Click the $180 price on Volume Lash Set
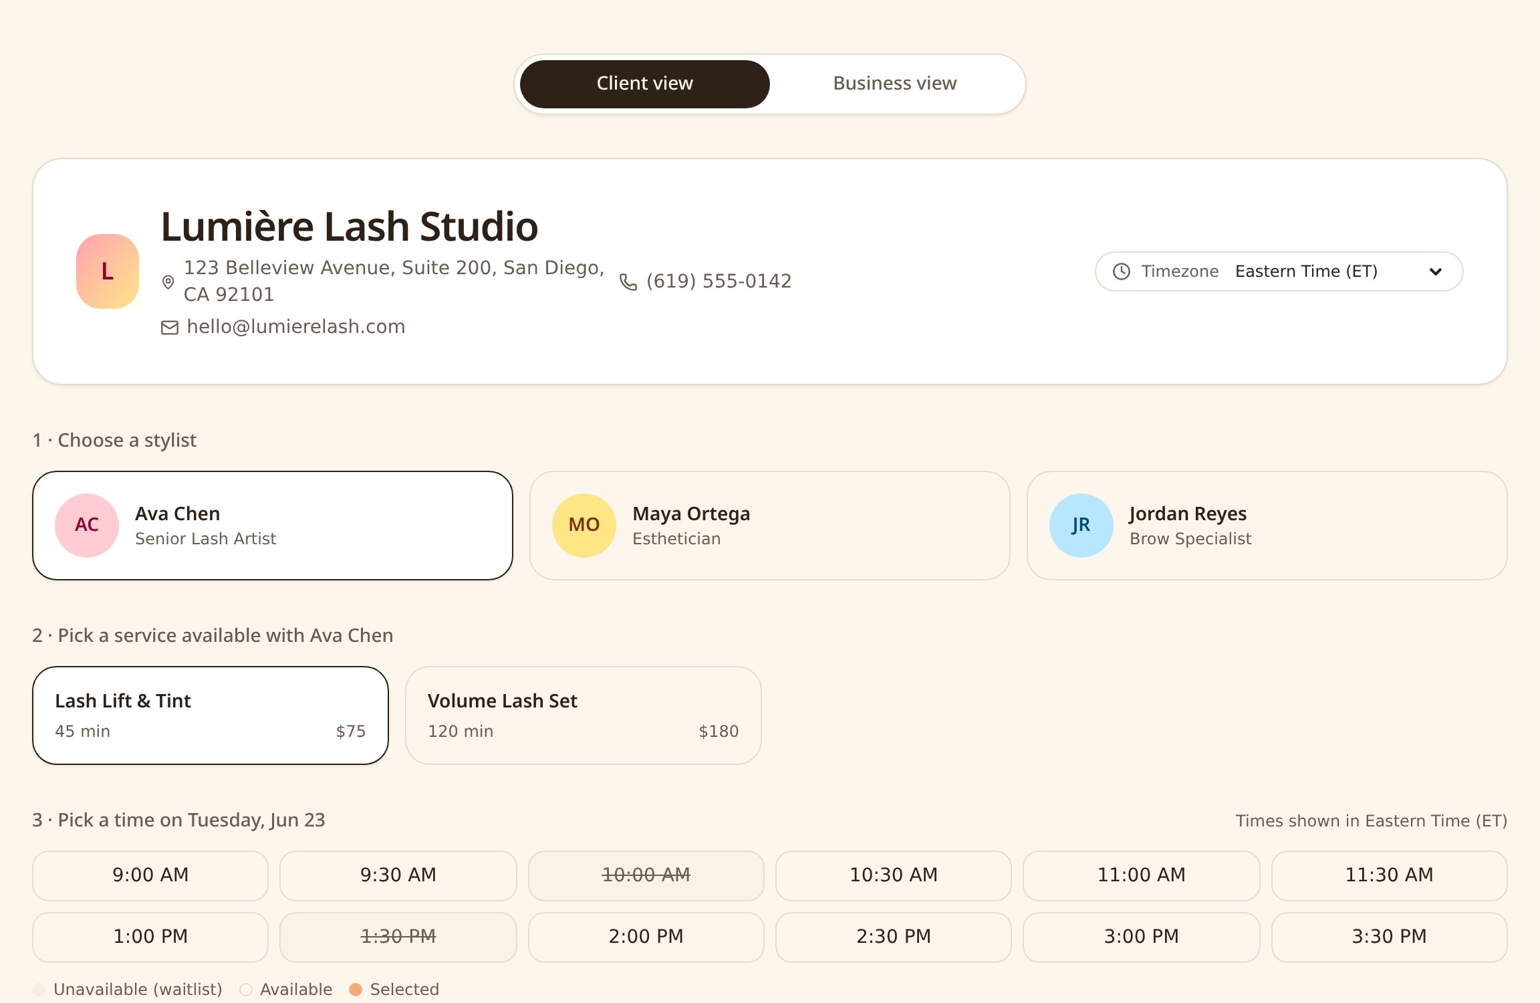1540x1003 pixels. click(719, 732)
